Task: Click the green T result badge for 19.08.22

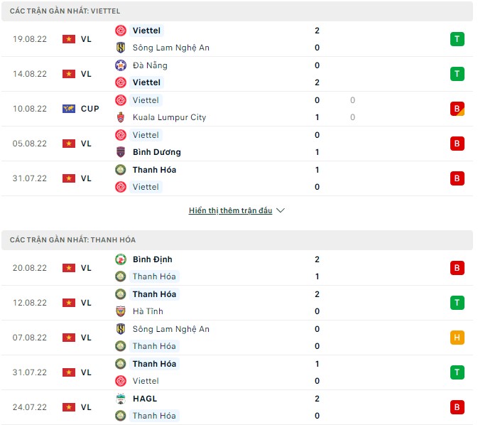Action: (x=457, y=39)
